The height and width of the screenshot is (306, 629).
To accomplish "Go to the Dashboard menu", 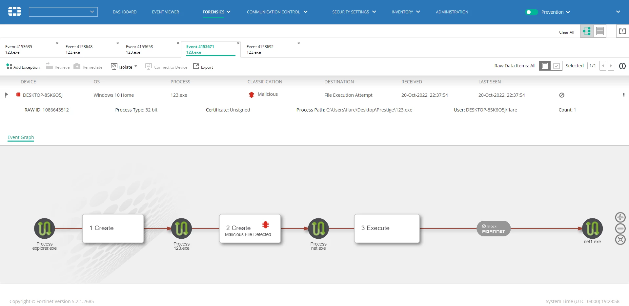I will pyautogui.click(x=125, y=12).
